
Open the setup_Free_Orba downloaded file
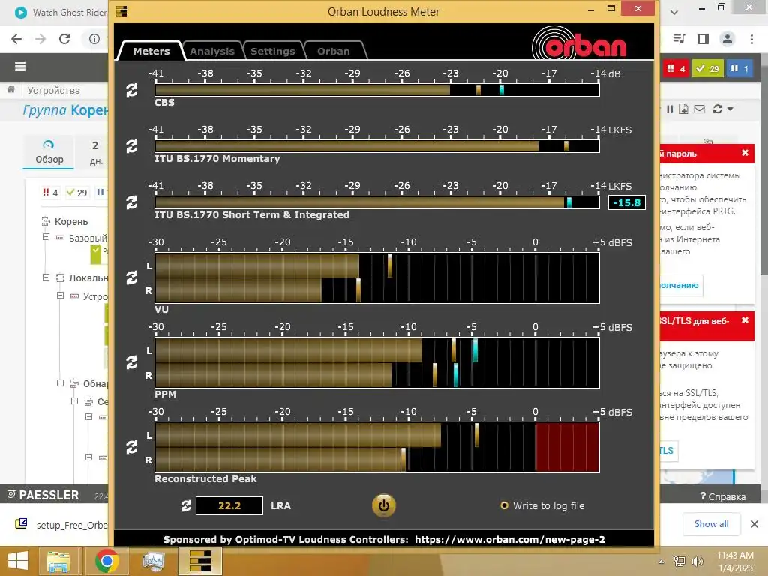pos(61,524)
